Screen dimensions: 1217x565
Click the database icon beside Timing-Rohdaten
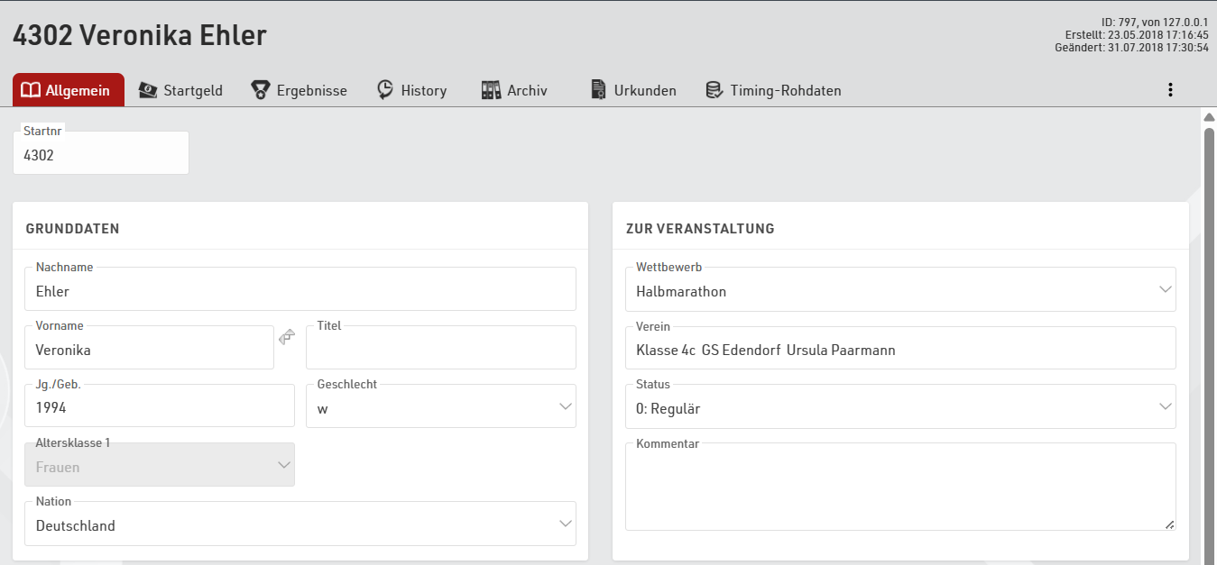click(714, 90)
